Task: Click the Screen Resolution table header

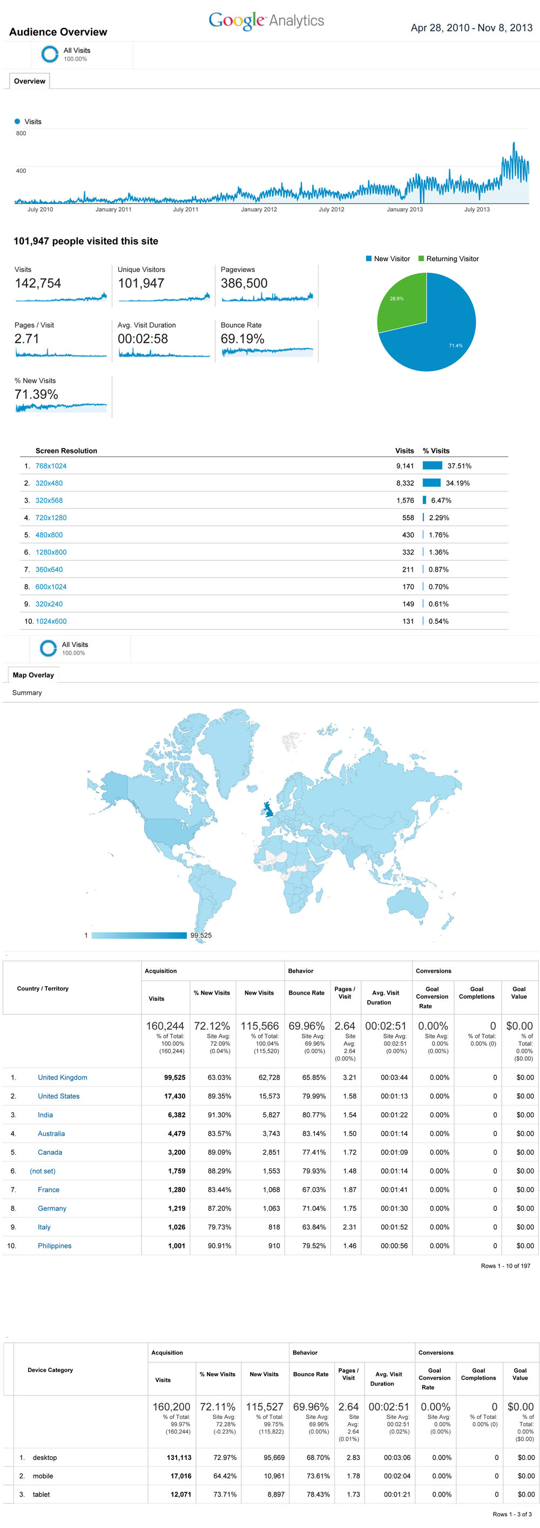Action: (66, 451)
